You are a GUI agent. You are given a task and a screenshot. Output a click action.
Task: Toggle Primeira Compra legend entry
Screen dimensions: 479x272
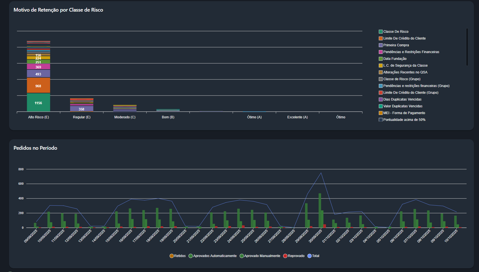coord(380,45)
